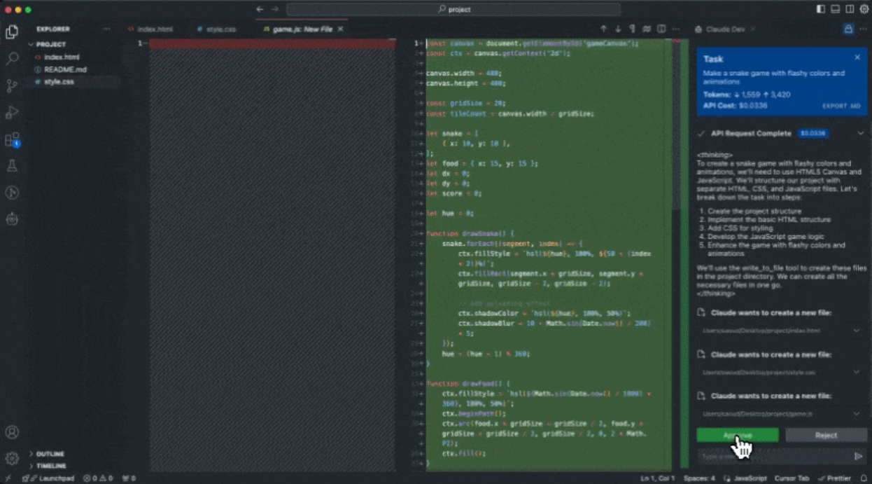Open Explorer more actions ellipsis
This screenshot has width=872, height=484.
[106, 29]
